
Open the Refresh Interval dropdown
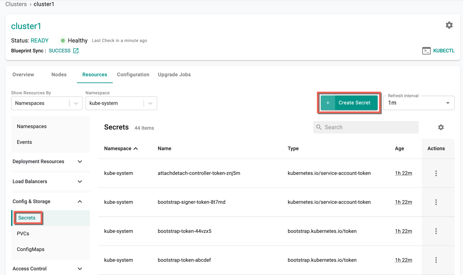419,103
